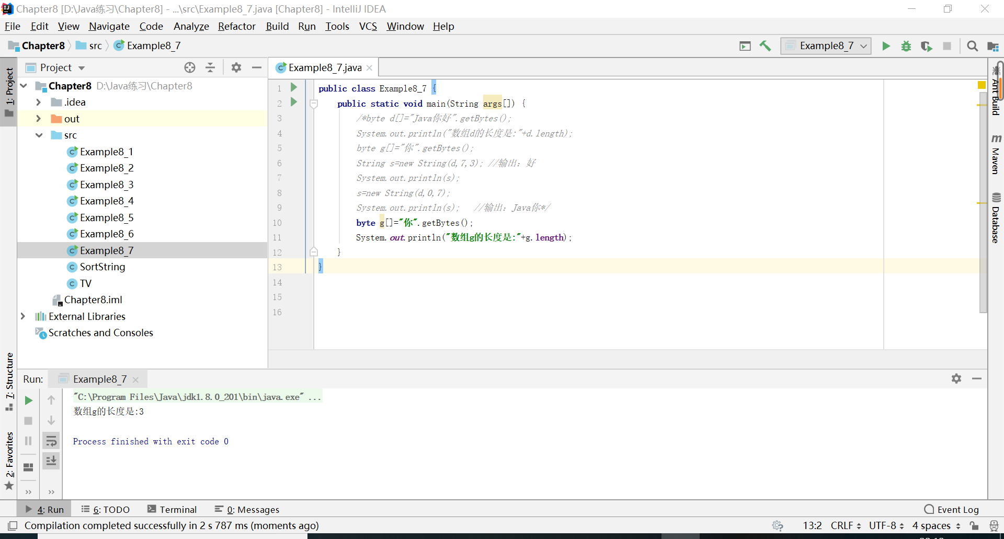The height and width of the screenshot is (539, 1004).
Task: Click the yellow inspection indicator square in the editor
Action: pos(982,85)
